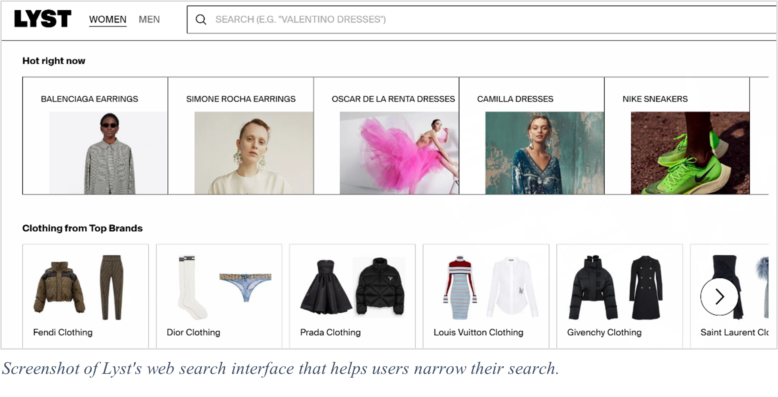This screenshot has height=397, width=778.
Task: Open Louis Vuitton Clothing label
Action: pos(478,332)
